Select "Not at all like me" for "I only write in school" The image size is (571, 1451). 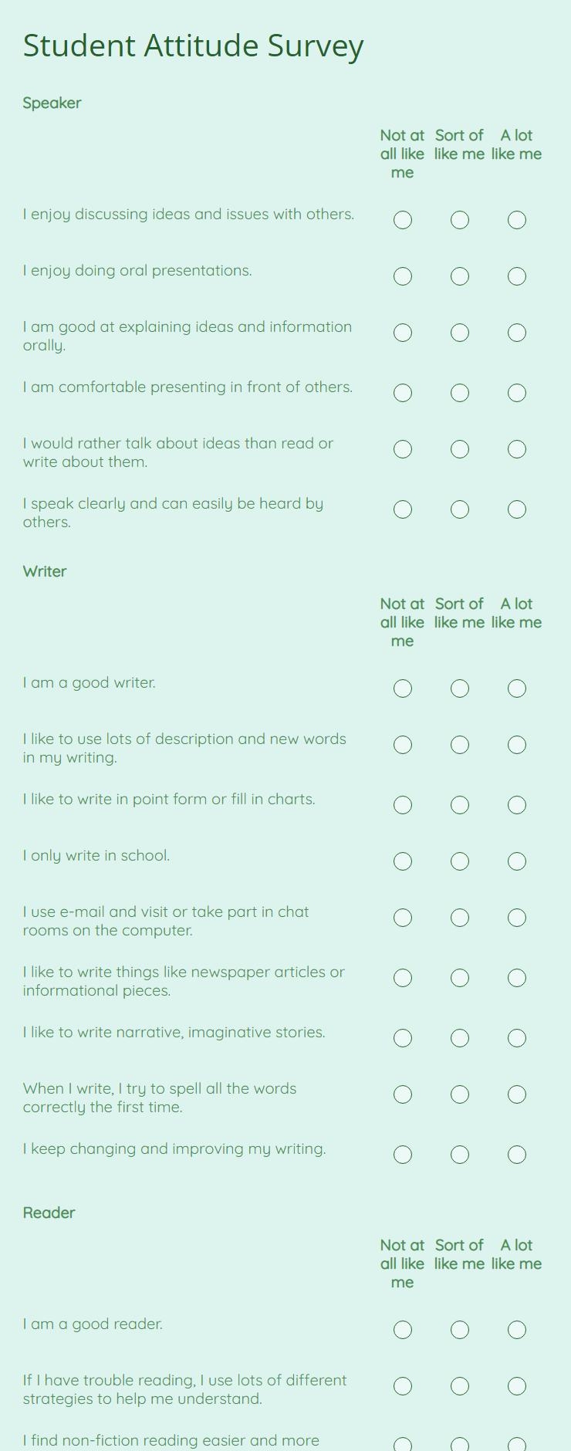(402, 861)
